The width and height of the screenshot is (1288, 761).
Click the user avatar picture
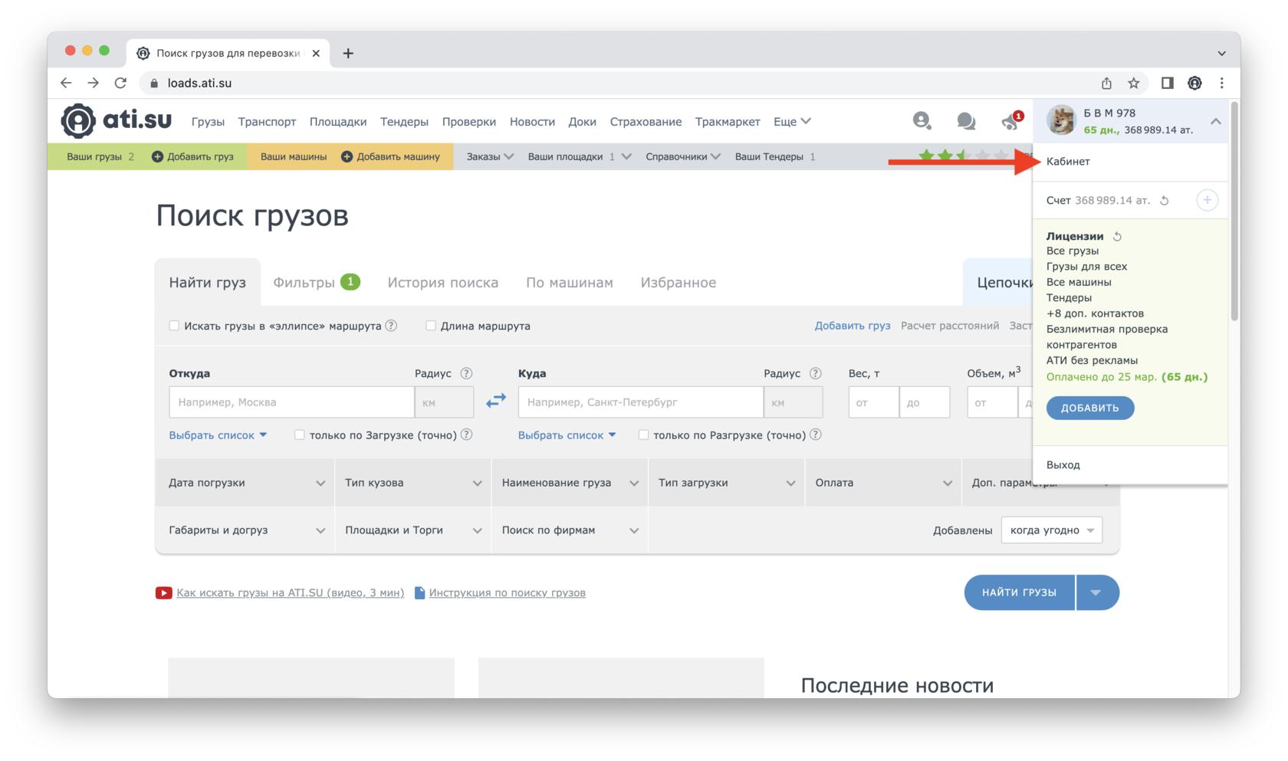click(x=1062, y=120)
